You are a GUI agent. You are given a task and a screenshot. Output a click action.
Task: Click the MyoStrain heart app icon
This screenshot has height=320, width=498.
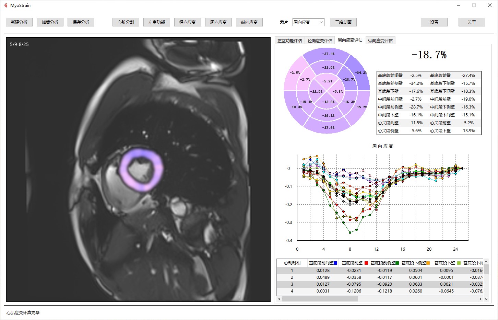pos(6,5)
